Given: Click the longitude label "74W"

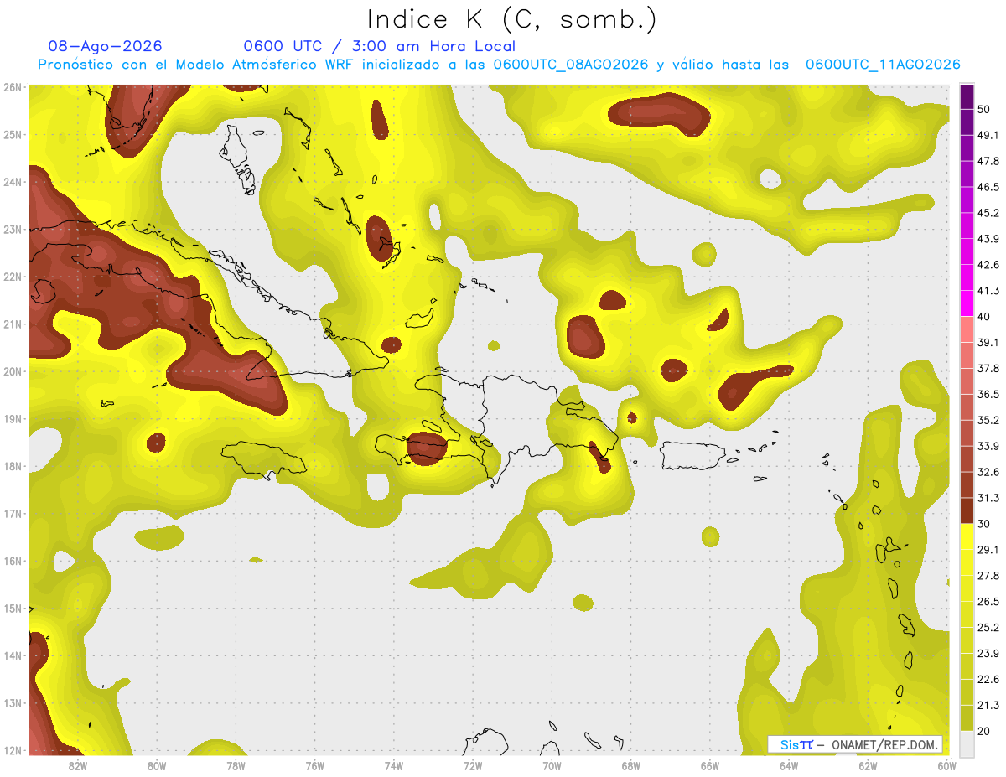Looking at the screenshot, I should 394,765.
